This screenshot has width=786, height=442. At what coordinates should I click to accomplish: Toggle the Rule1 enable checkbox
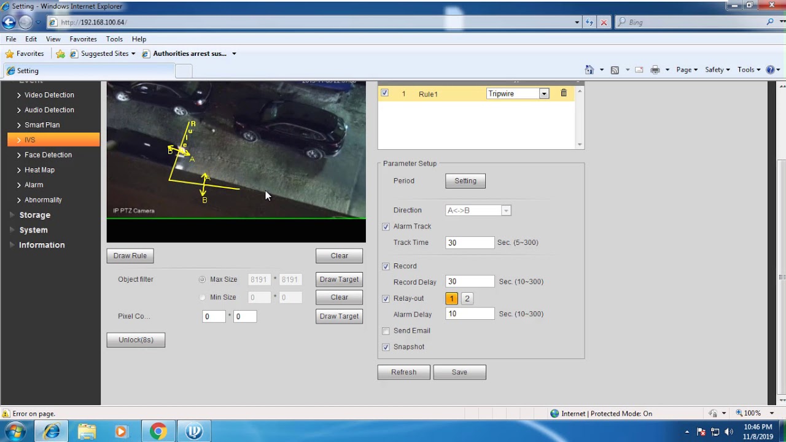384,93
